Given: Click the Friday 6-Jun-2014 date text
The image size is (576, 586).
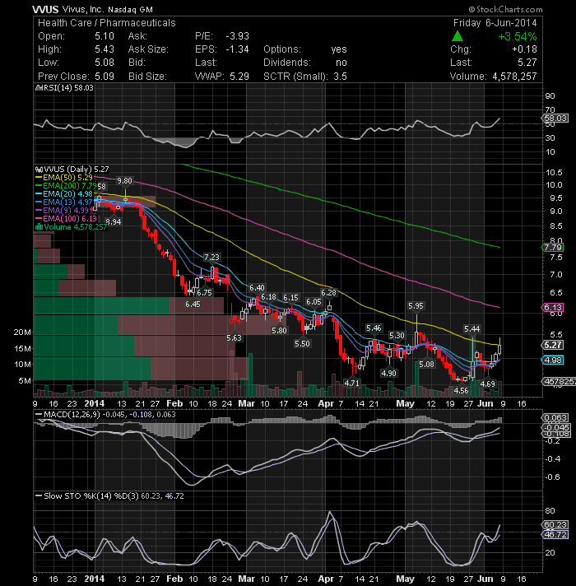Looking at the screenshot, I should point(495,23).
